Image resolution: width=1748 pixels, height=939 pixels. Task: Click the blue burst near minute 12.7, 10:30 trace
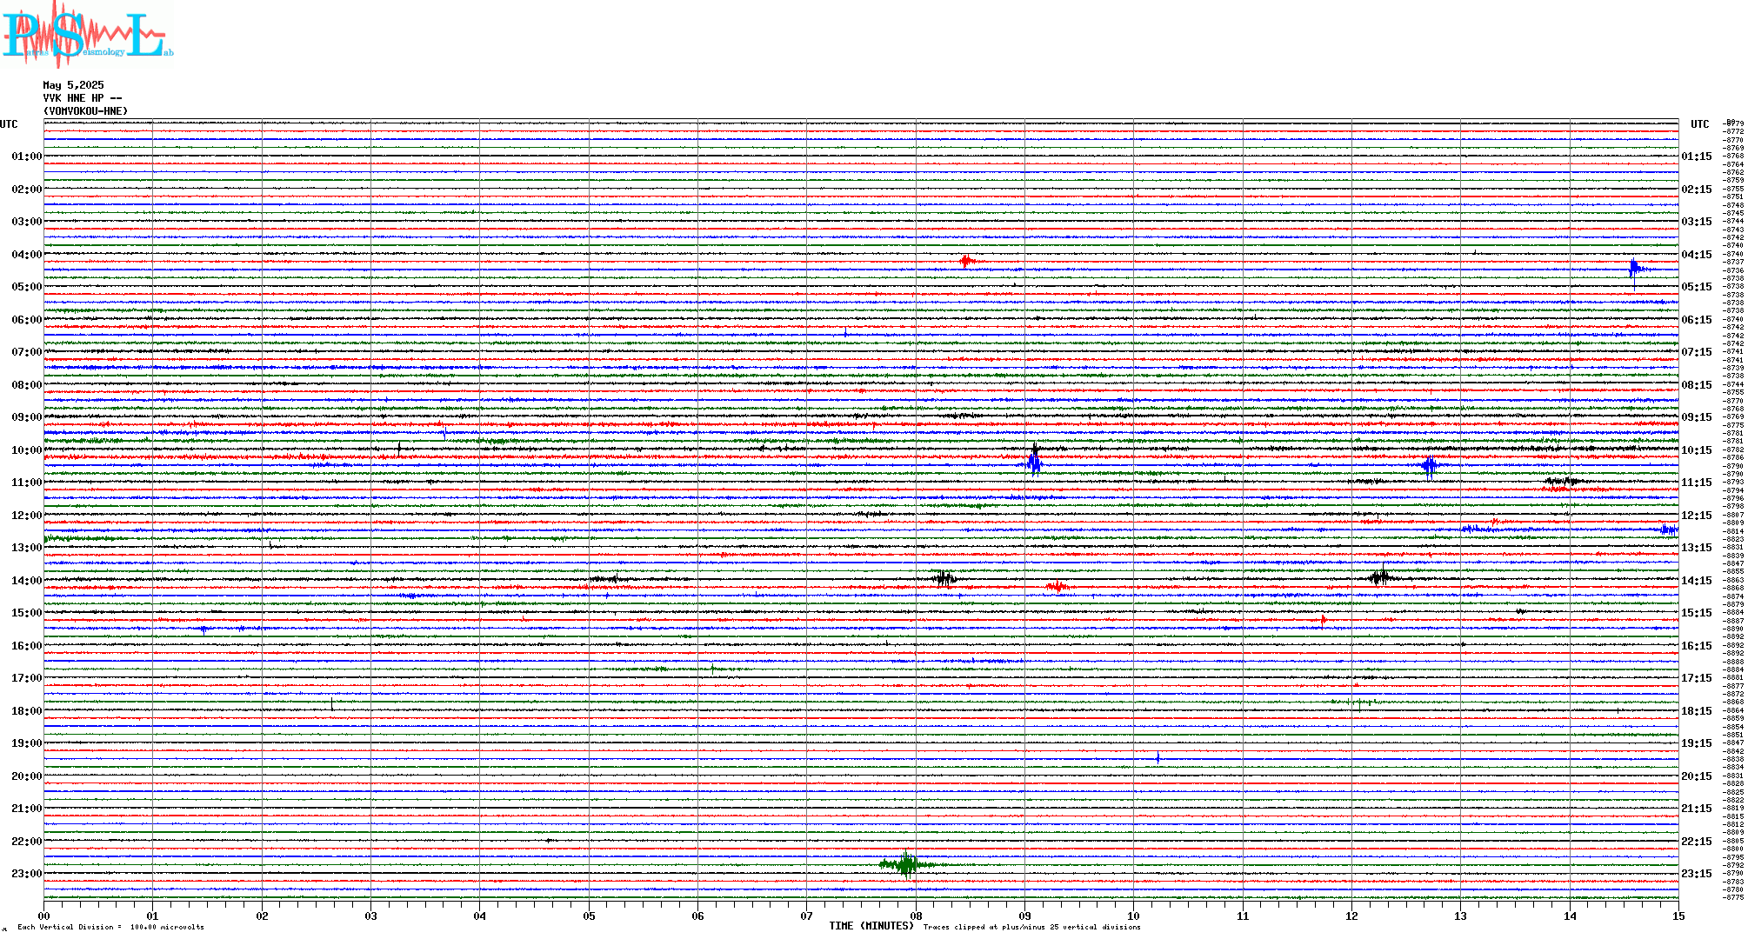(x=1430, y=466)
